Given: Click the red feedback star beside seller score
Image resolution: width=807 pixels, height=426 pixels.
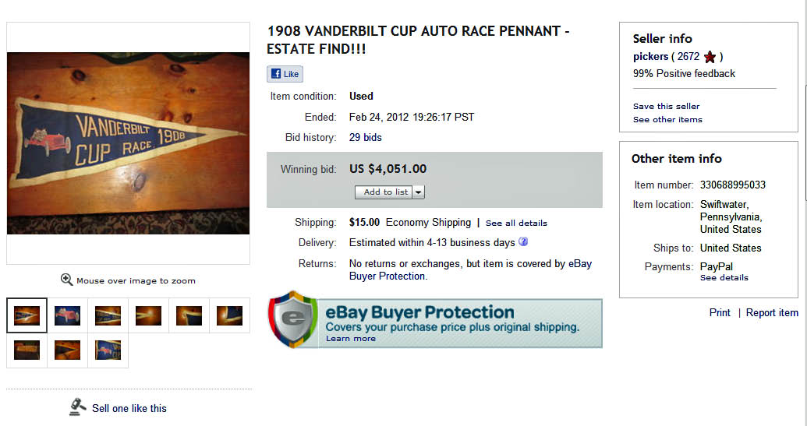Looking at the screenshot, I should 710,57.
